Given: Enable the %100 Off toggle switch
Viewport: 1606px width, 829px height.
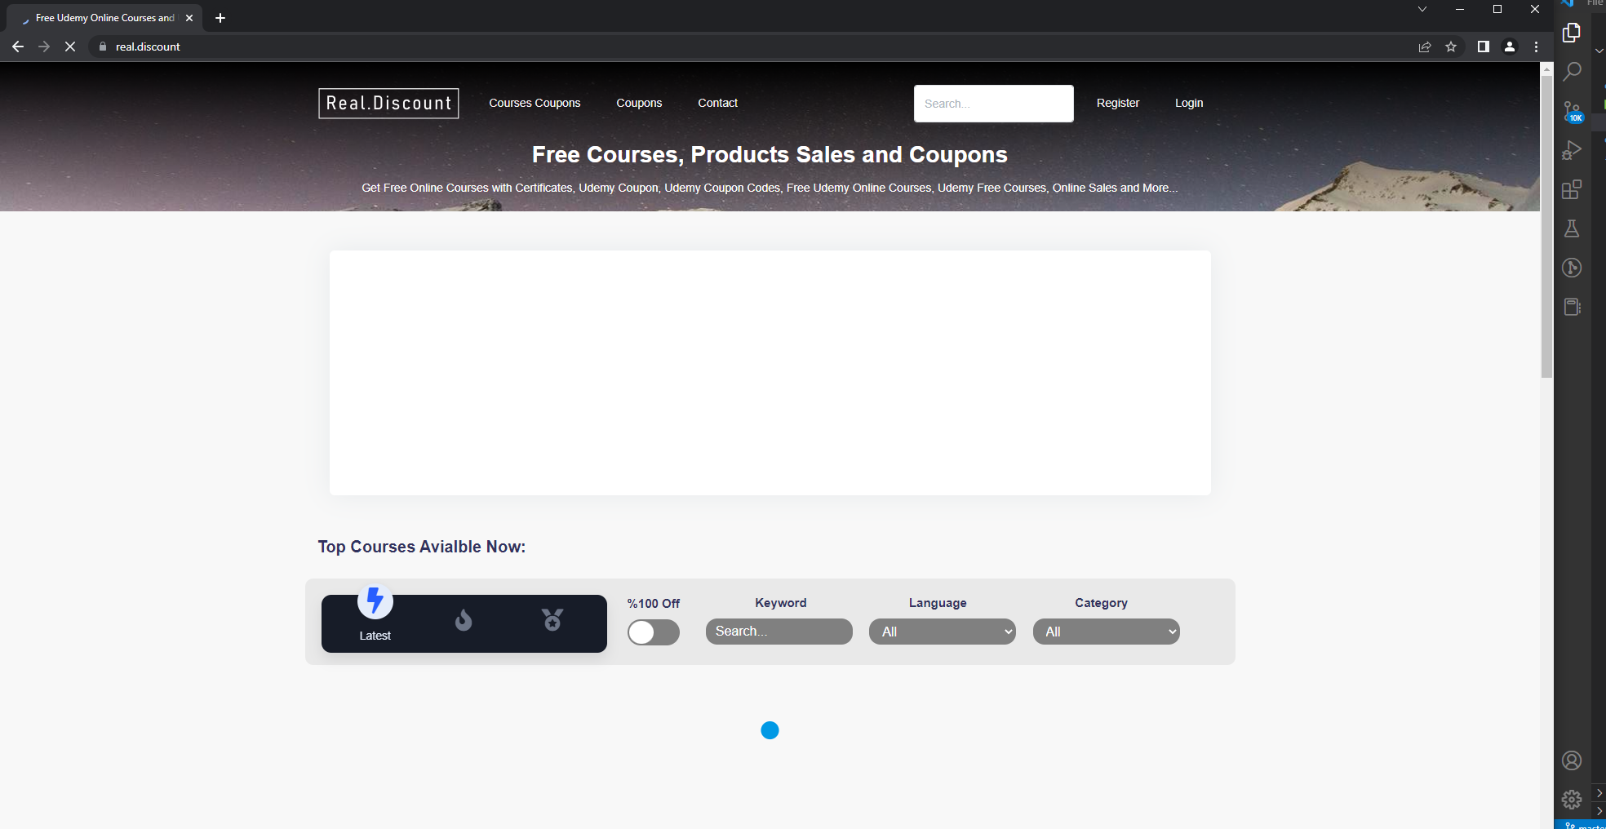Looking at the screenshot, I should click(653, 632).
